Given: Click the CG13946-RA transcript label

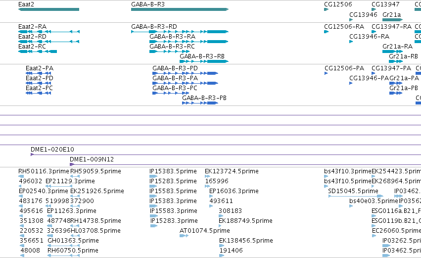Looking at the screenshot, I should (369, 37).
